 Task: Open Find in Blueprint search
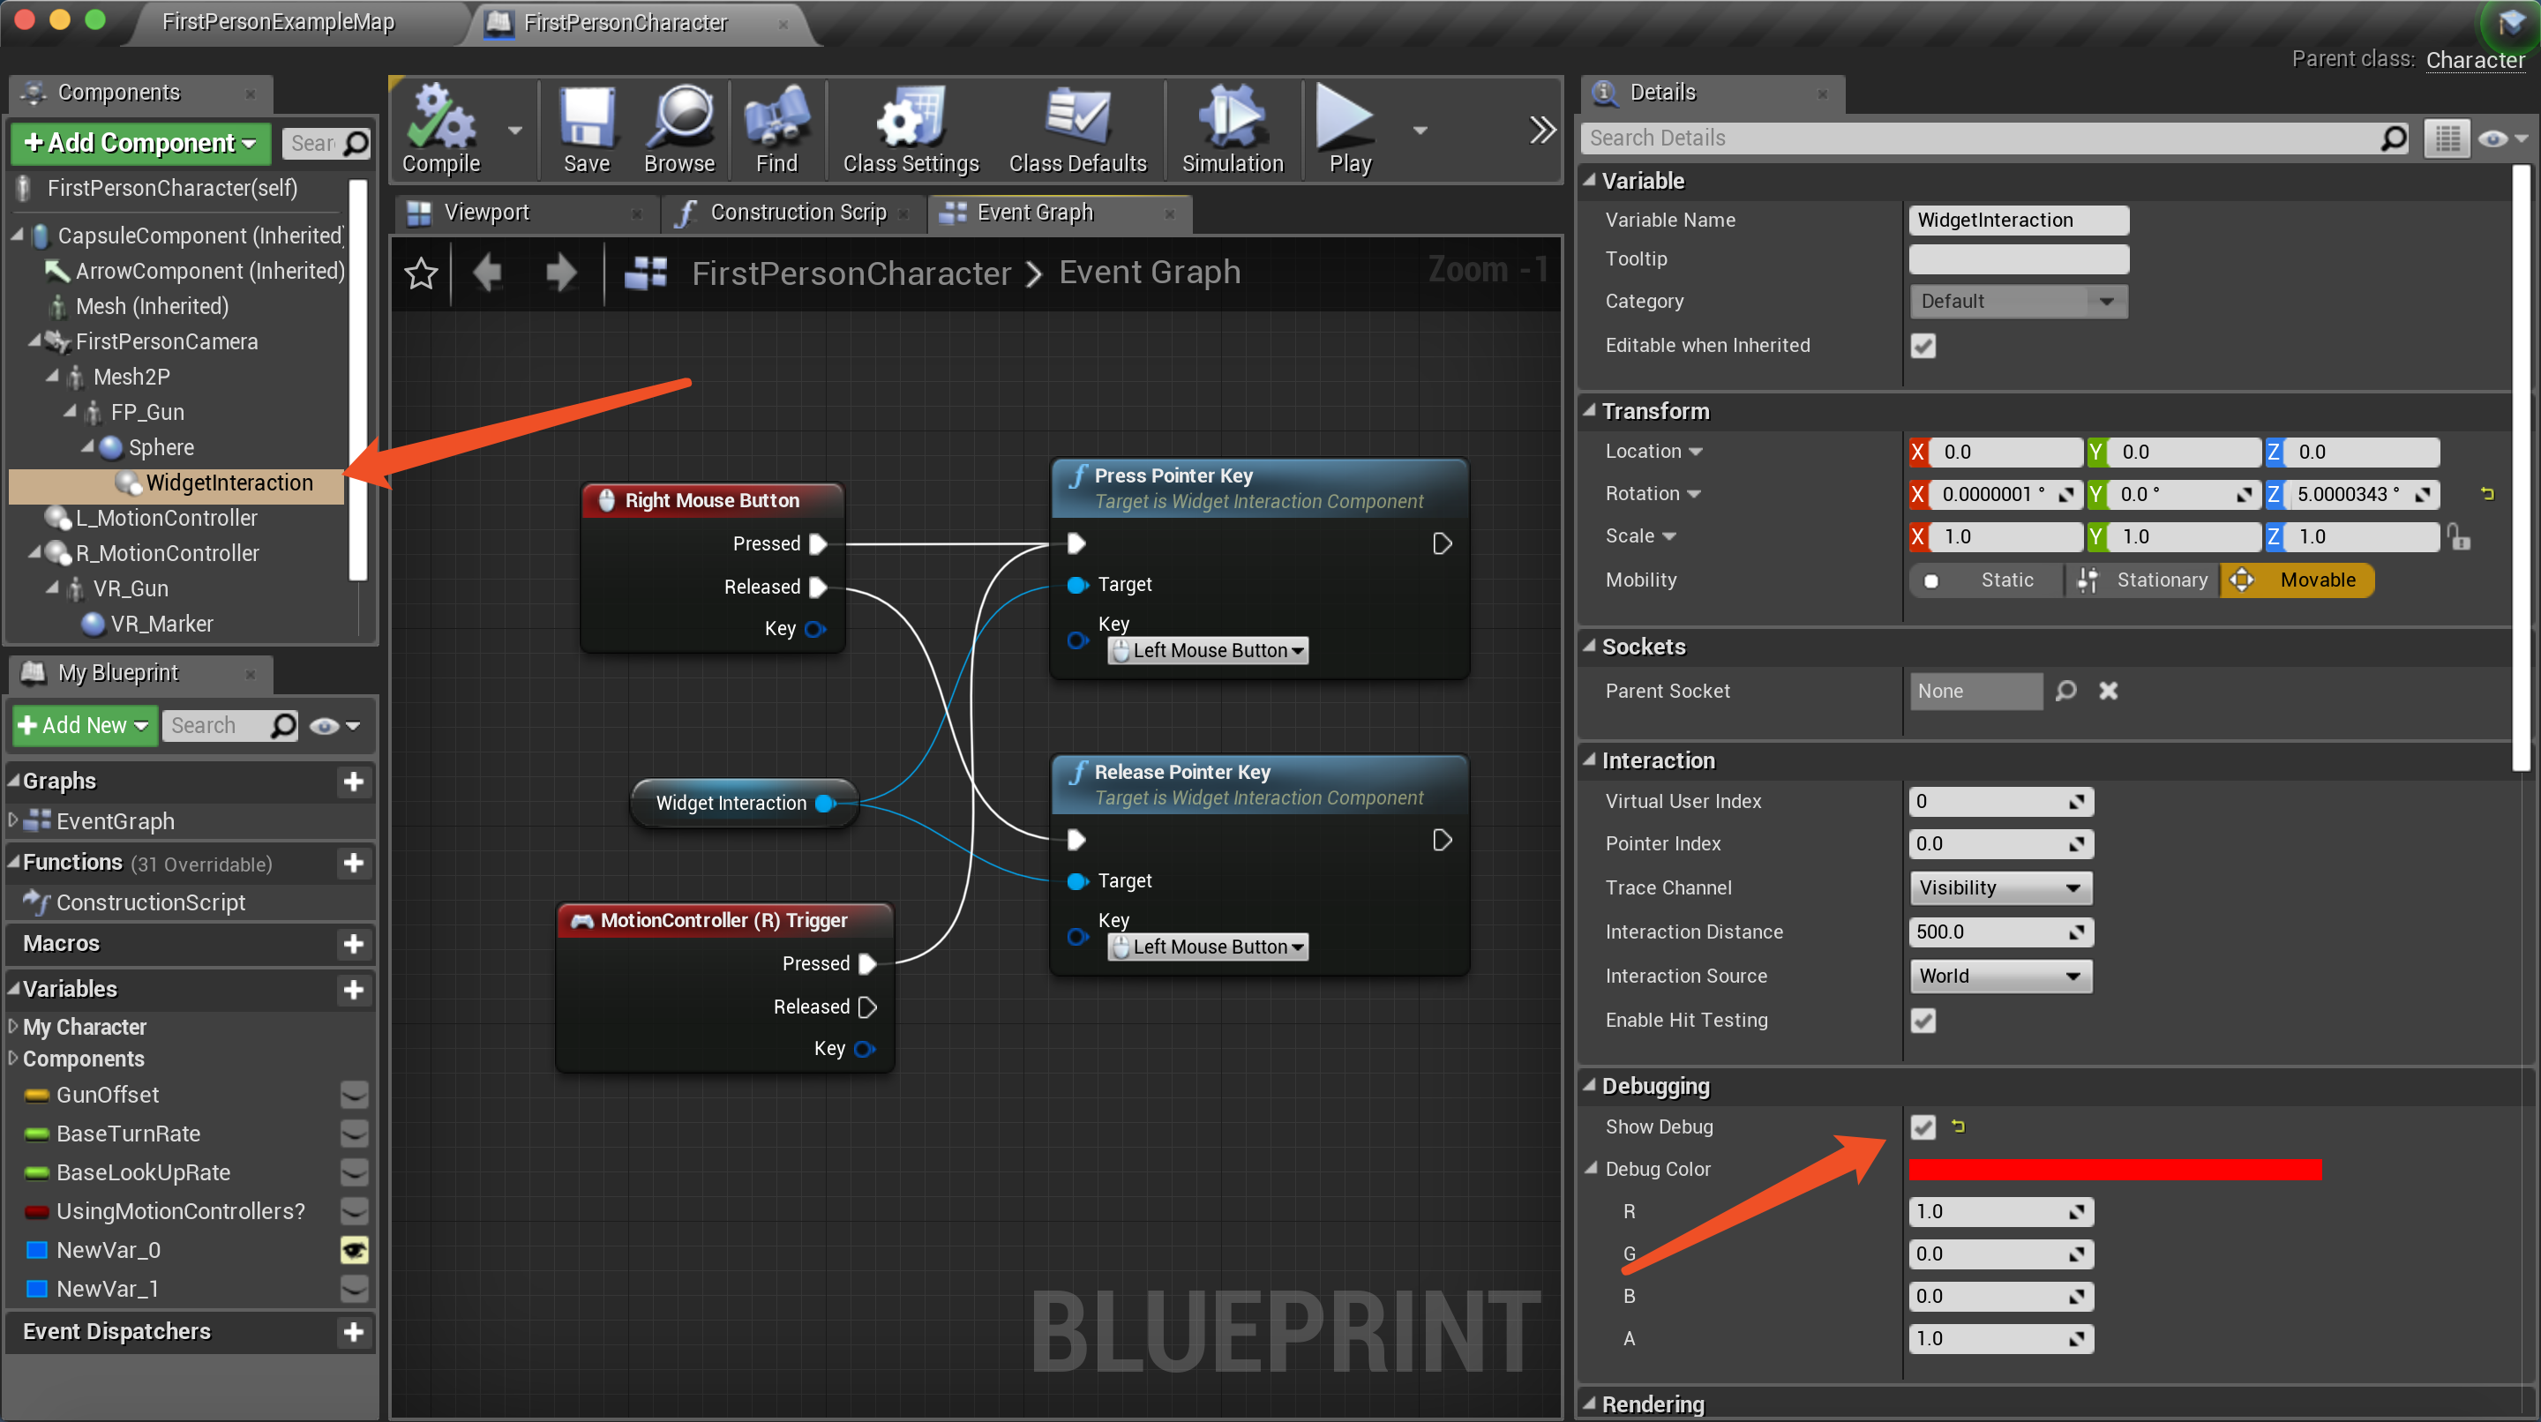(776, 129)
